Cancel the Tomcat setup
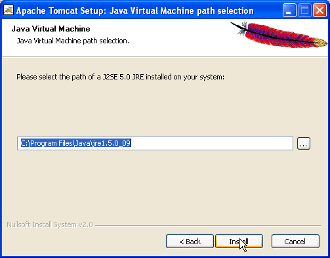330x258 pixels. [295, 242]
